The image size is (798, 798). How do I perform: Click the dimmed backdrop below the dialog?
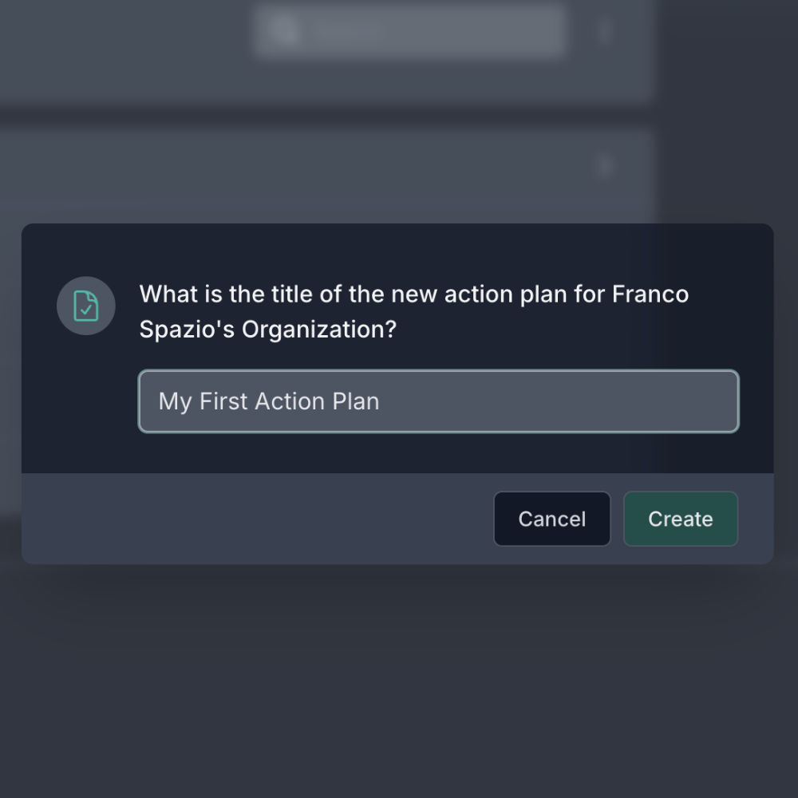(399, 678)
